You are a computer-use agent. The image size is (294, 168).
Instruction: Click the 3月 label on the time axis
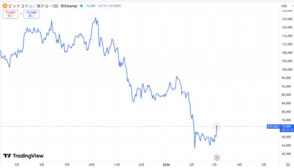pos(215,165)
